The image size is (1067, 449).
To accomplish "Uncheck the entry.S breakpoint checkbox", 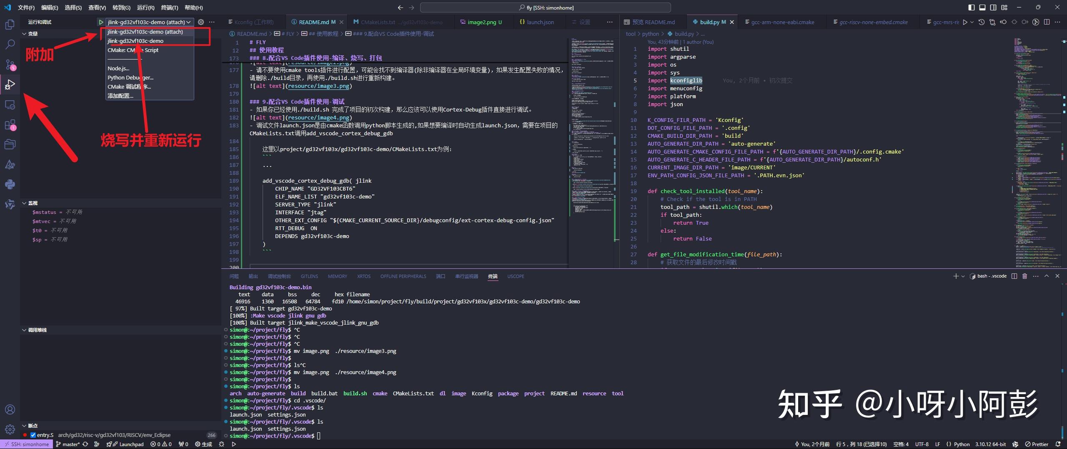I will pyautogui.click(x=32, y=435).
